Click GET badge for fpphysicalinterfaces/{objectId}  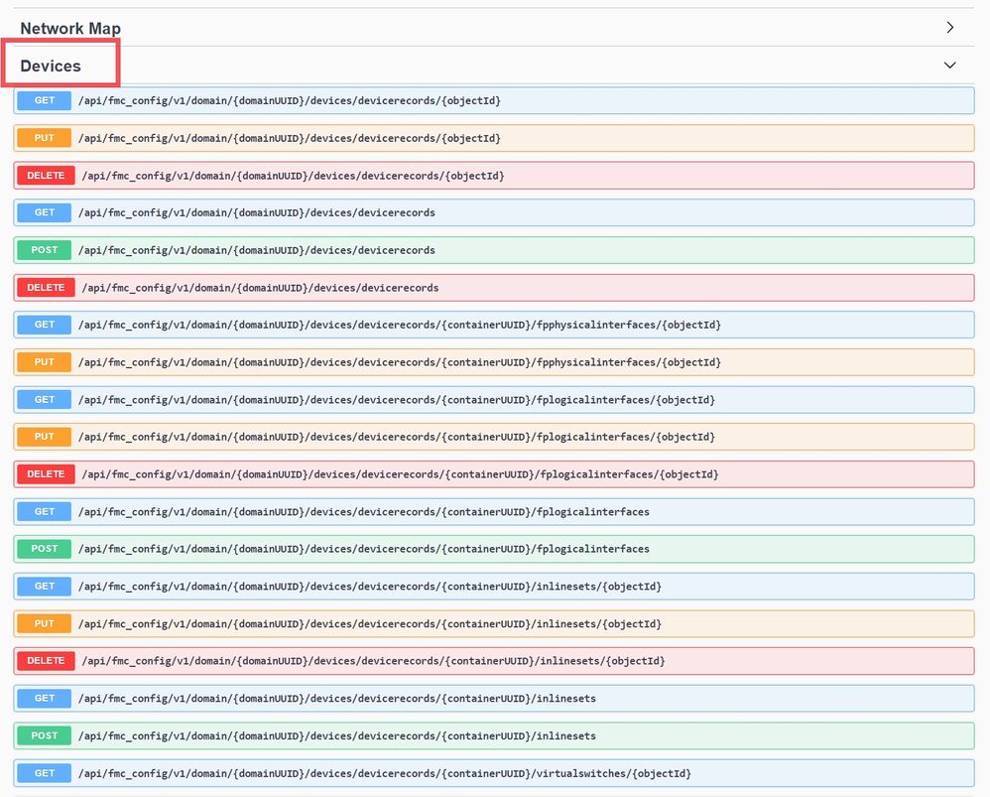pos(45,325)
